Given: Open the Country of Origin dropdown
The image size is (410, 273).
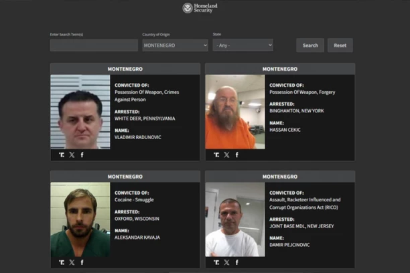Looking at the screenshot, I should tap(175, 45).
